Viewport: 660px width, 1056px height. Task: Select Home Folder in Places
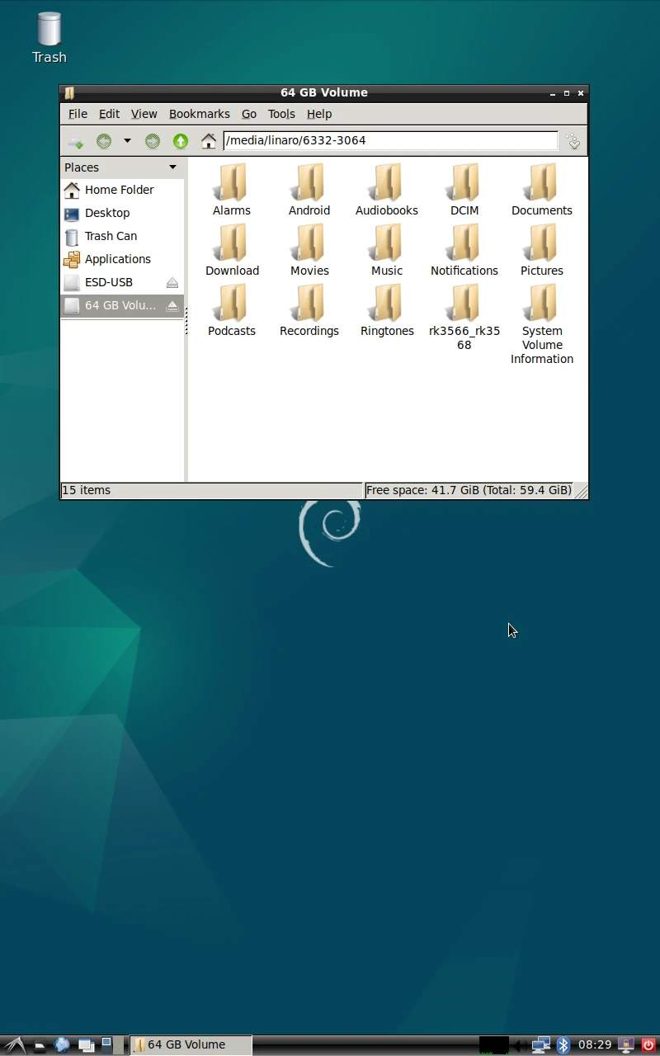[122, 190]
